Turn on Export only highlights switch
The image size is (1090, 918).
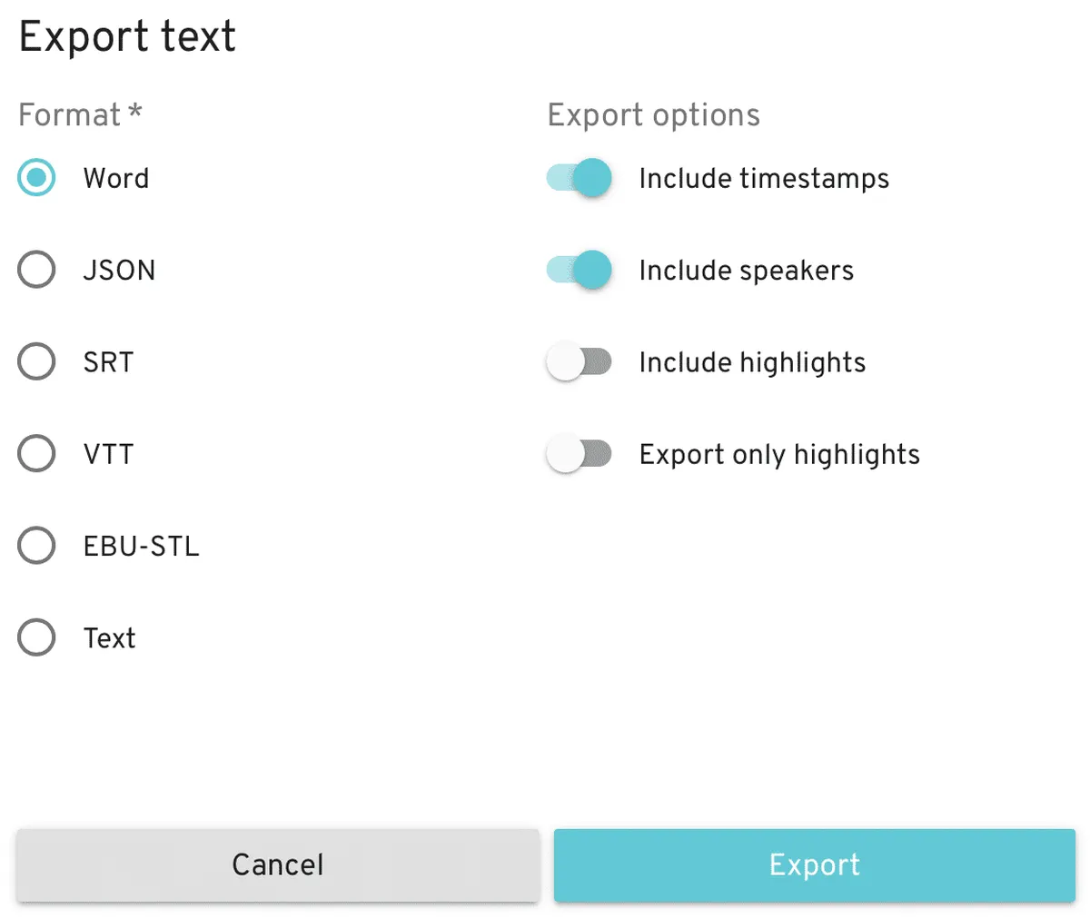pos(580,453)
